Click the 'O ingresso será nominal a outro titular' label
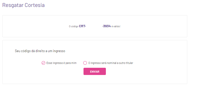Viewport: 203px width, 95px height. [x=111, y=63]
